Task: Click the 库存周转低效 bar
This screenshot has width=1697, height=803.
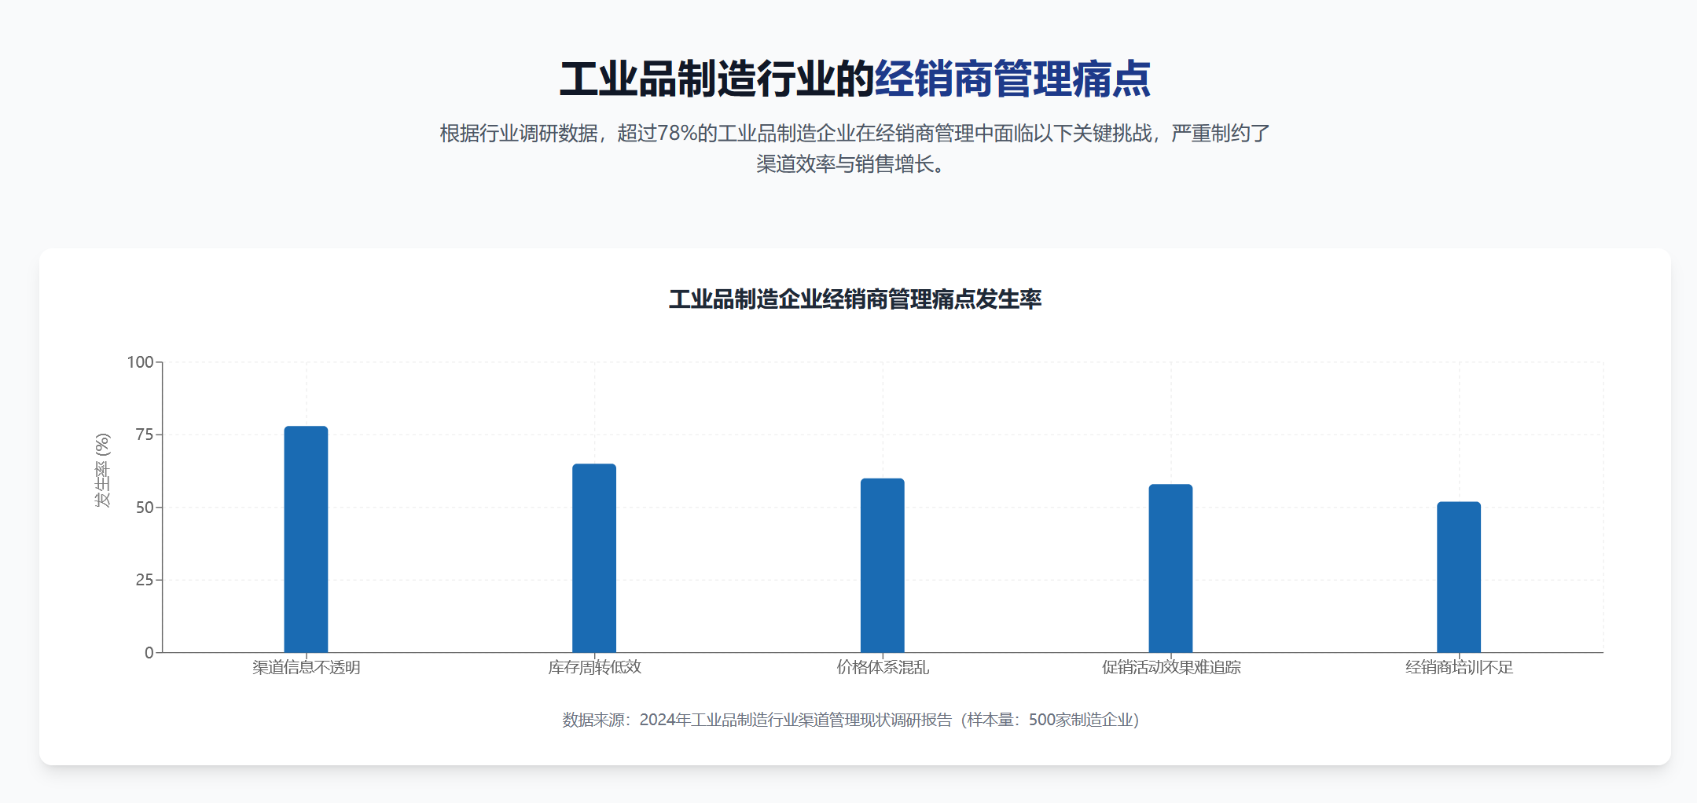Action: click(594, 558)
